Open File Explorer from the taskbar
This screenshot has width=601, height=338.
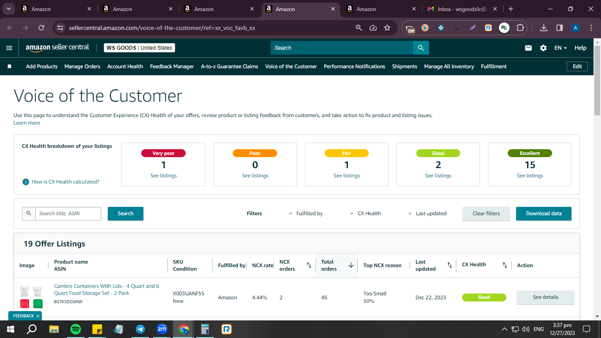coord(54,329)
